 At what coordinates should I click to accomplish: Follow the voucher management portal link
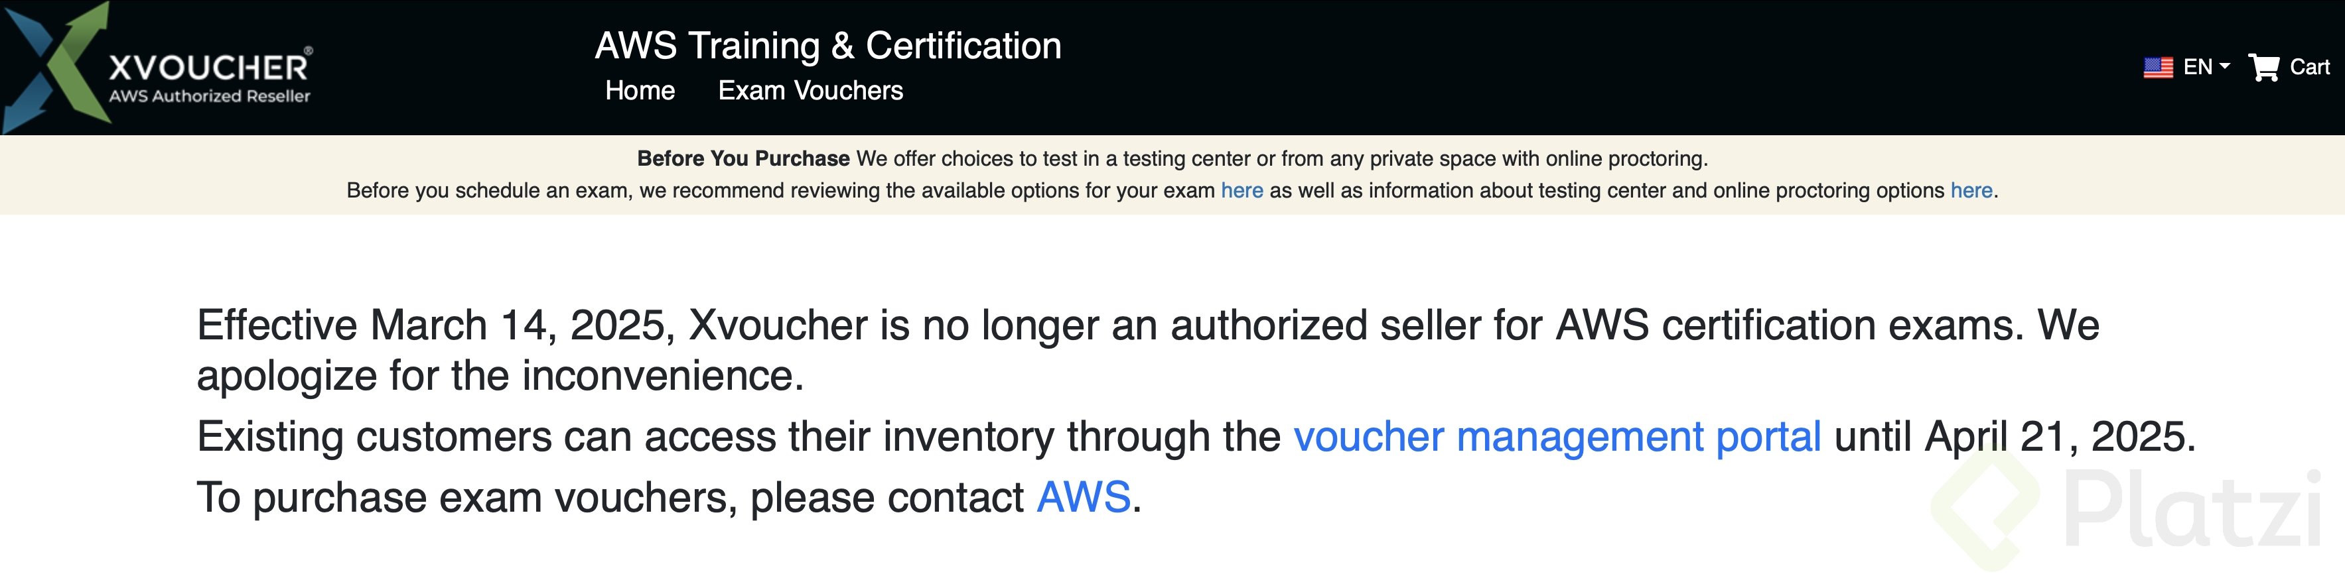(1557, 437)
